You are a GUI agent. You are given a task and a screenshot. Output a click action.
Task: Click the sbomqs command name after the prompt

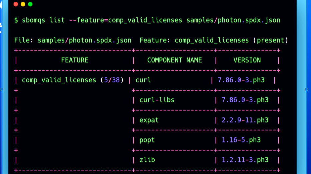click(34, 20)
